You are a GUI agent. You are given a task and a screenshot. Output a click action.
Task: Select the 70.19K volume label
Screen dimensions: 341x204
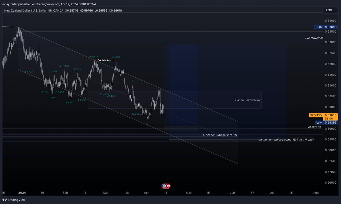click(x=45, y=92)
